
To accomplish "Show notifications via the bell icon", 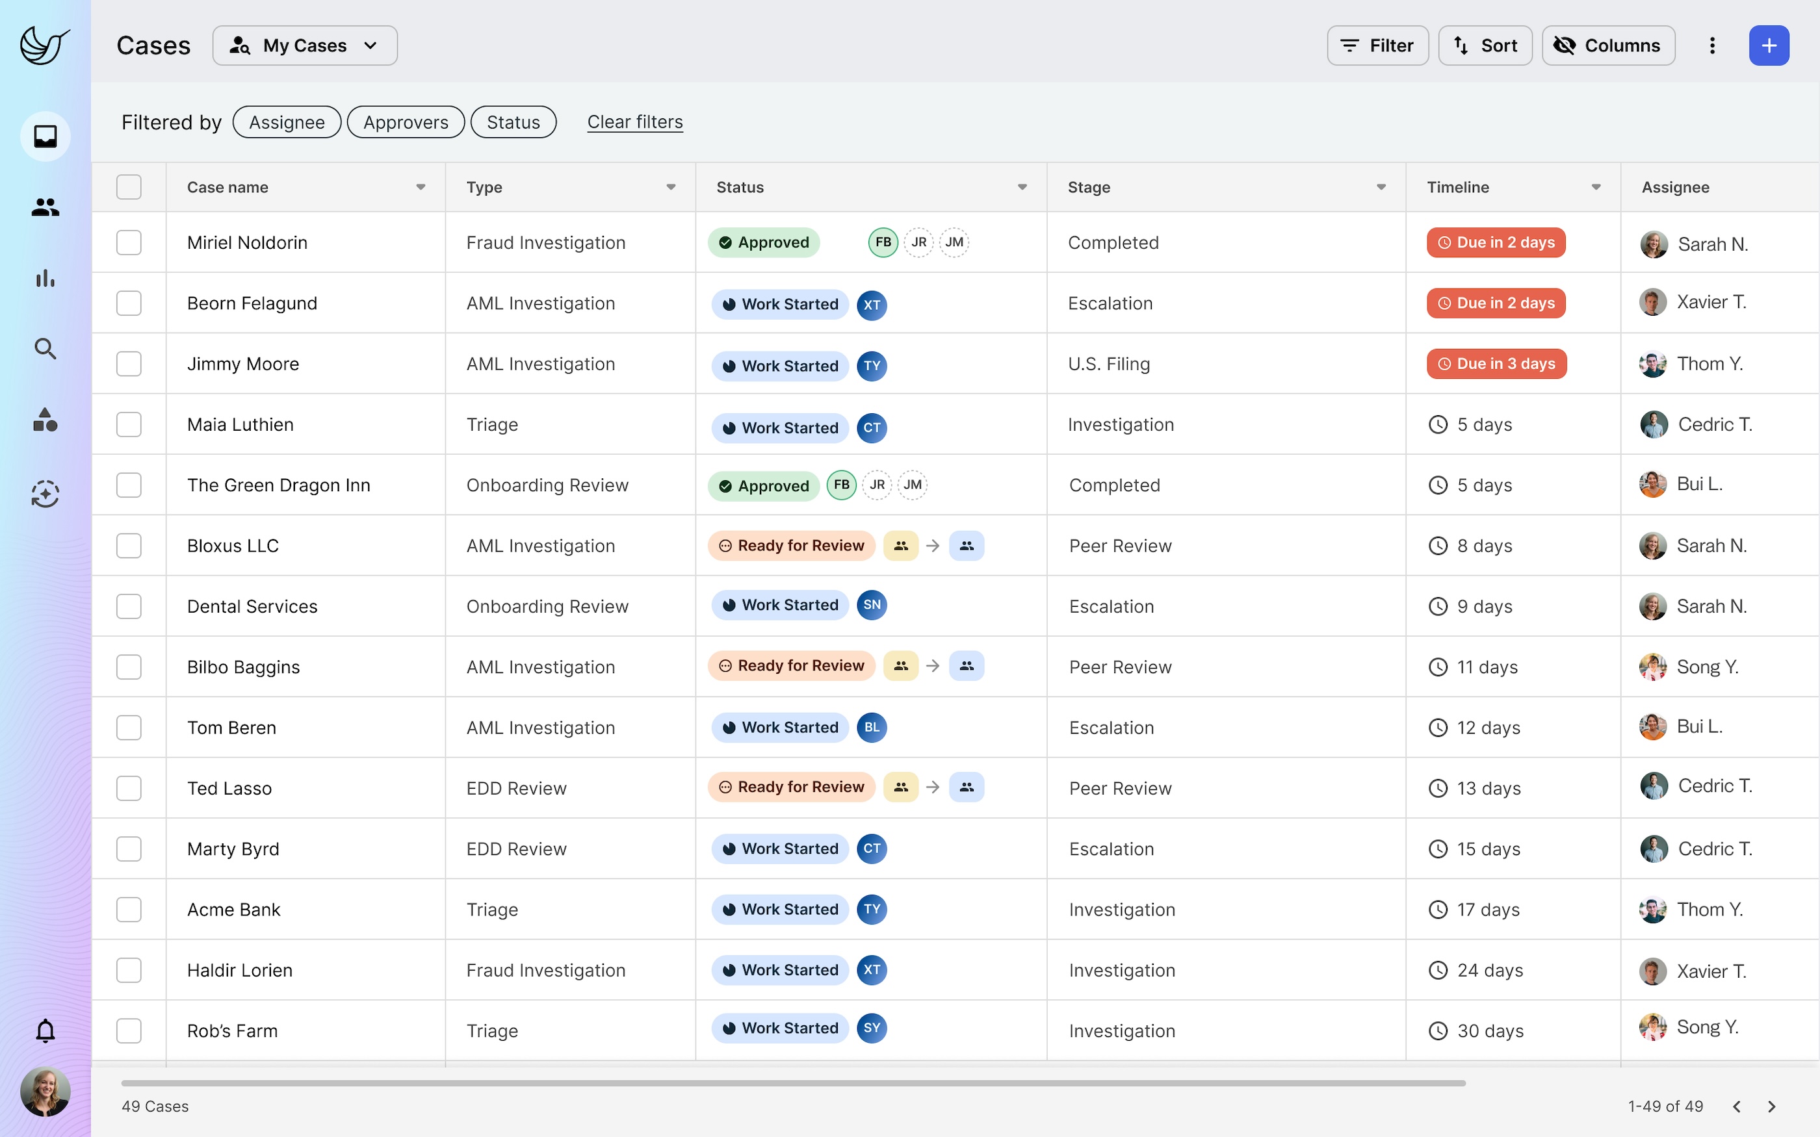I will 44,1031.
